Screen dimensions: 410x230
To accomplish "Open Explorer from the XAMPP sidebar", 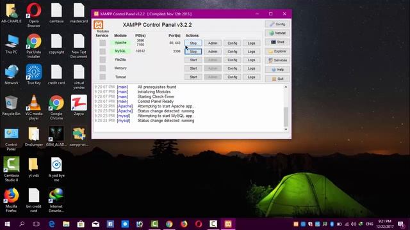I will click(277, 51).
